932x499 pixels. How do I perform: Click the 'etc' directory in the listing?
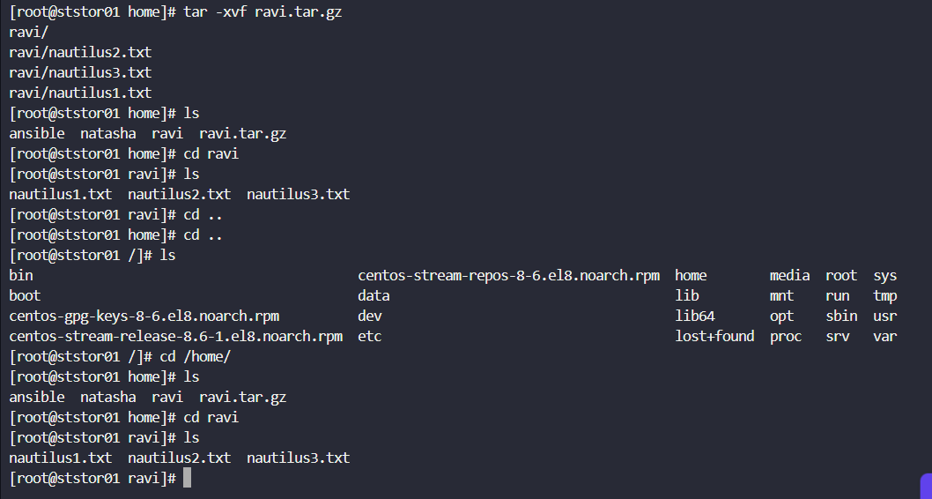[x=370, y=336]
